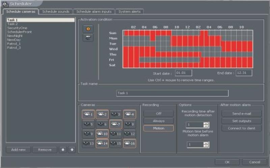Select camera 12 icon

tap(129, 134)
